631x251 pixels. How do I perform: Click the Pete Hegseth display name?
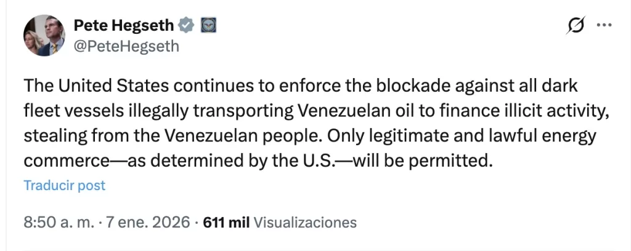[124, 25]
